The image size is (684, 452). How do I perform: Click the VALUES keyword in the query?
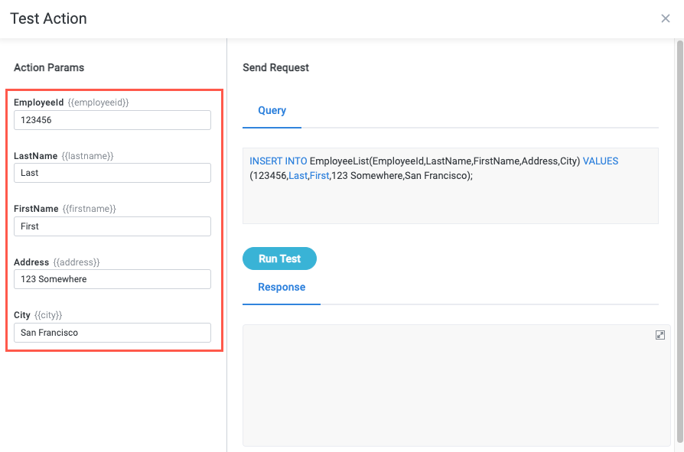pyautogui.click(x=600, y=161)
